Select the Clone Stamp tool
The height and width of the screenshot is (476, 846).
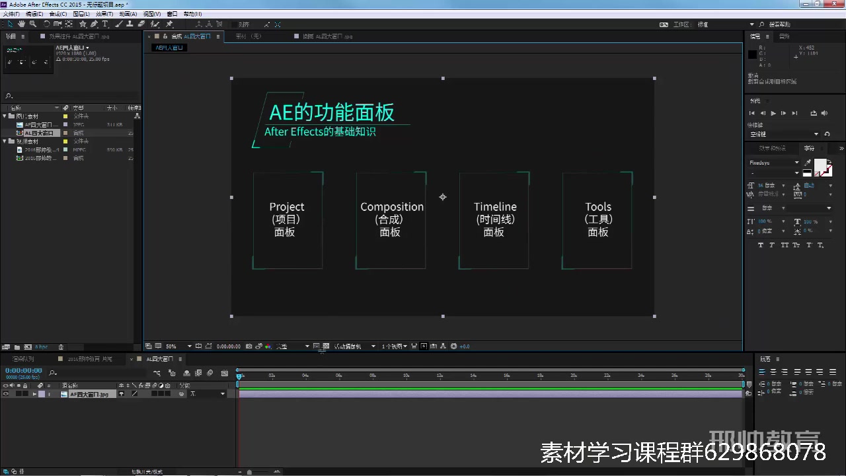pos(130,24)
